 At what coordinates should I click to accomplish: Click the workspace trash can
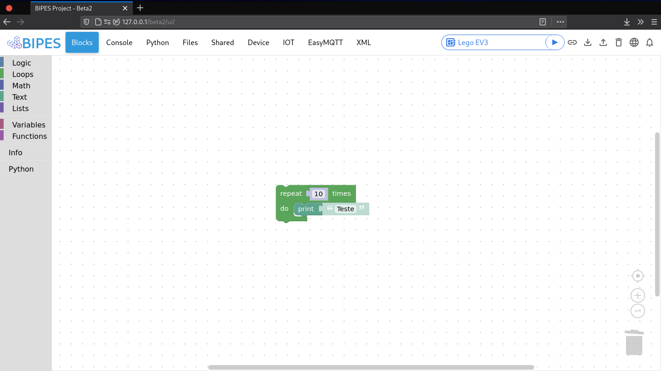point(634,342)
